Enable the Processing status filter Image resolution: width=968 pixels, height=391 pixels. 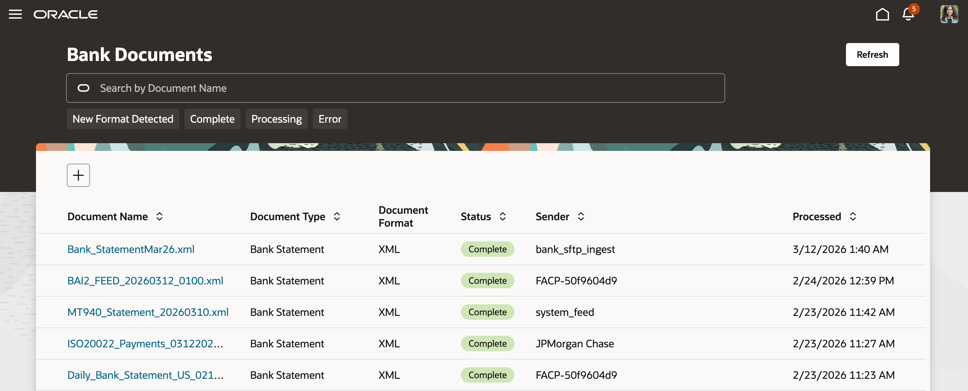click(x=277, y=119)
